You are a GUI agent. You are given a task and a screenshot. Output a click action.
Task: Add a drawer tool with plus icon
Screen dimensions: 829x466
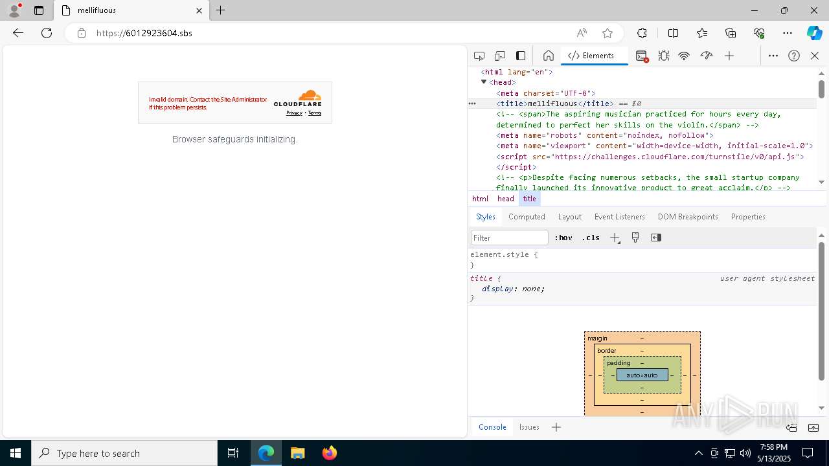coord(556,427)
